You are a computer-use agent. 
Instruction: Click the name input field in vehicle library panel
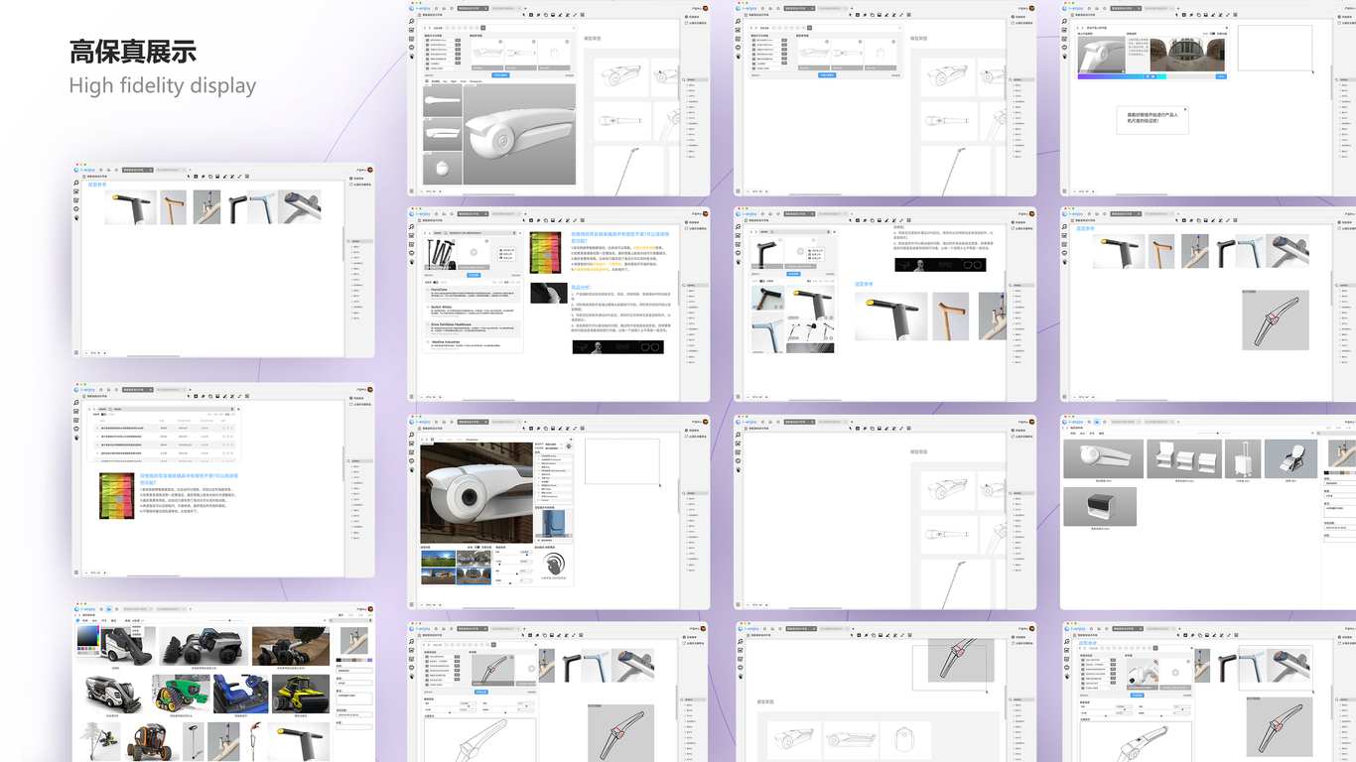[353, 671]
